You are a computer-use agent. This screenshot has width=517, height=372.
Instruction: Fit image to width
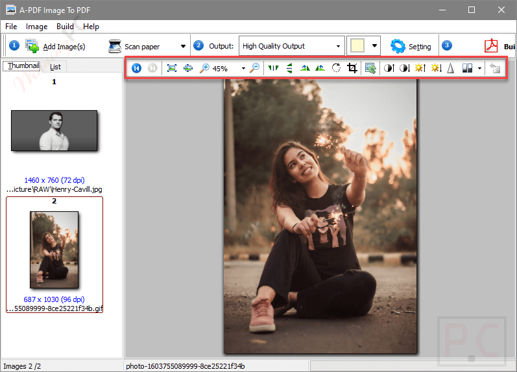click(x=188, y=68)
